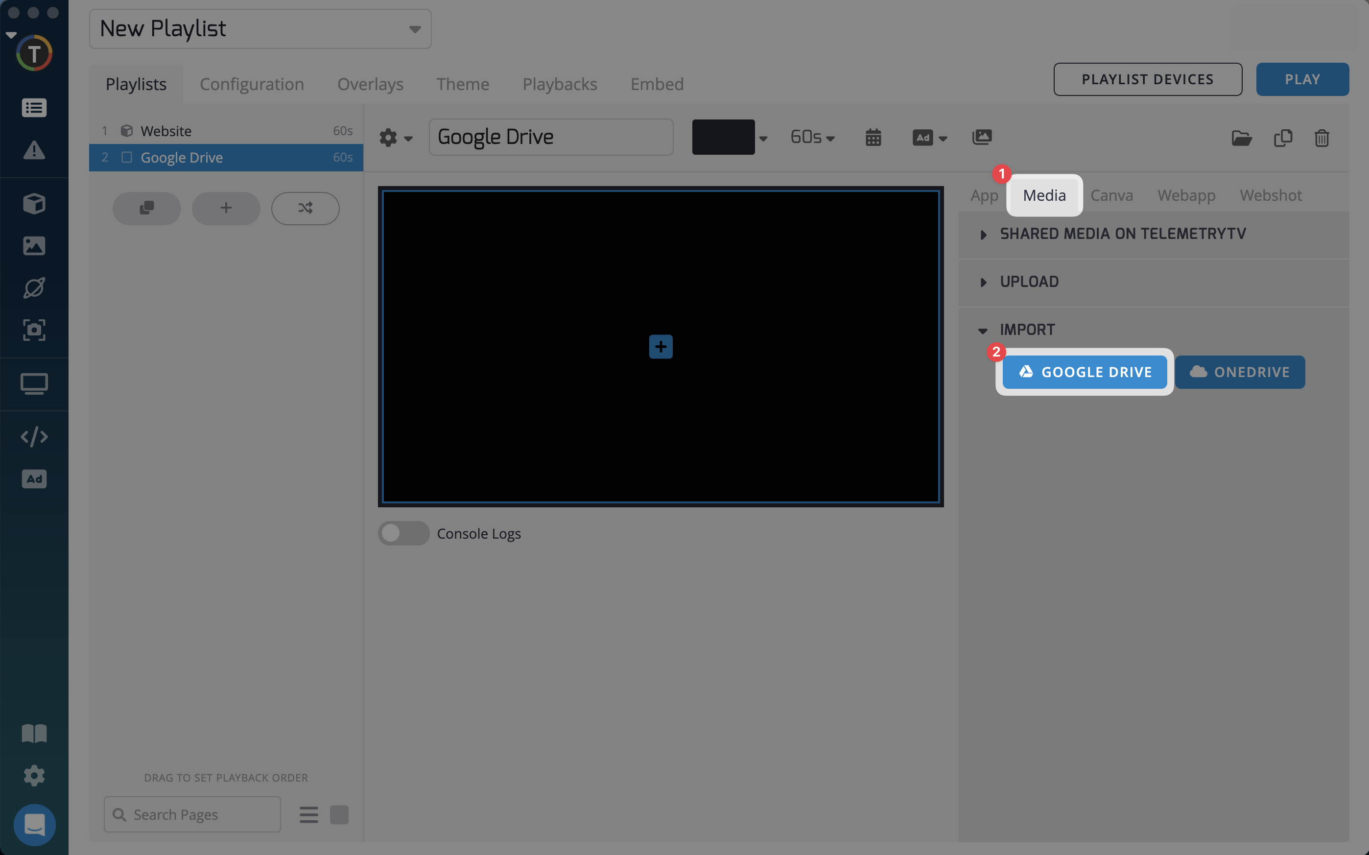Switch to grid view of pages
Image resolution: width=1369 pixels, height=855 pixels.
pos(339,814)
